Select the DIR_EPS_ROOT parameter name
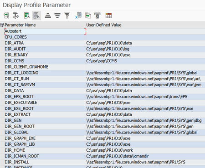The height and width of the screenshot is (168, 205). click(19, 97)
